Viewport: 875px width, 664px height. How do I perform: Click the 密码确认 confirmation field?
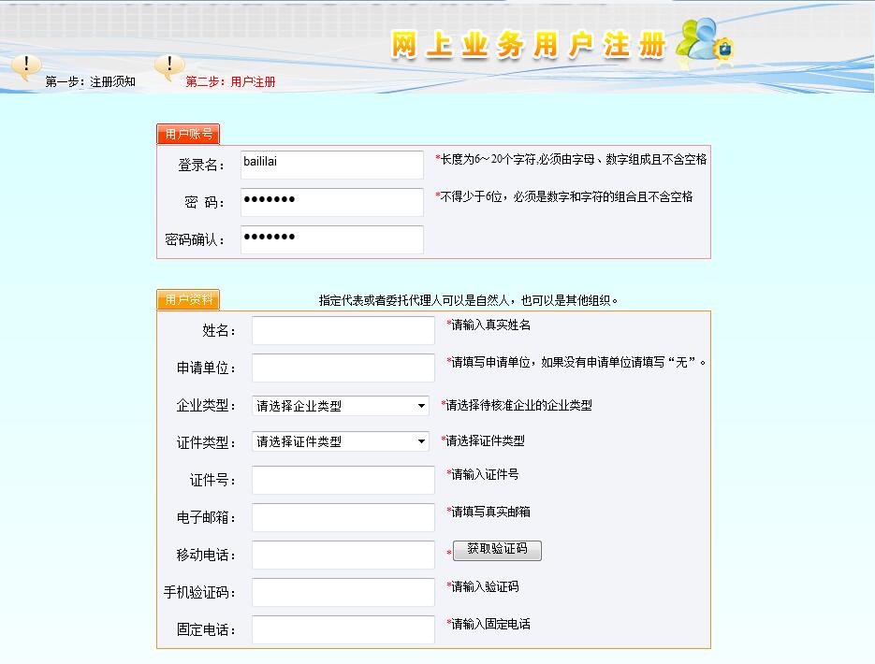point(332,238)
